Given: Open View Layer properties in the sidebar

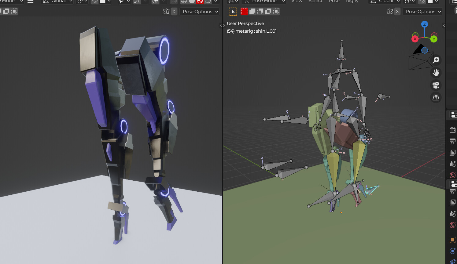Looking at the screenshot, I should click(452, 153).
